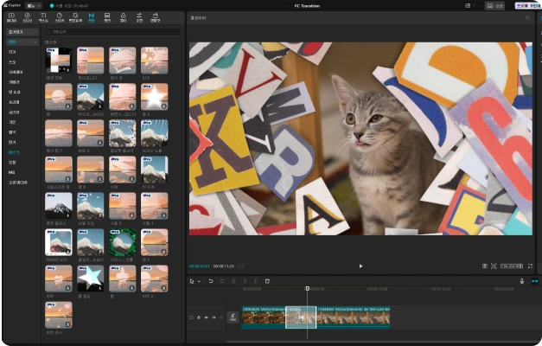Select the 마스크 category in sidebar
The height and width of the screenshot is (346, 542).
(x=14, y=152)
